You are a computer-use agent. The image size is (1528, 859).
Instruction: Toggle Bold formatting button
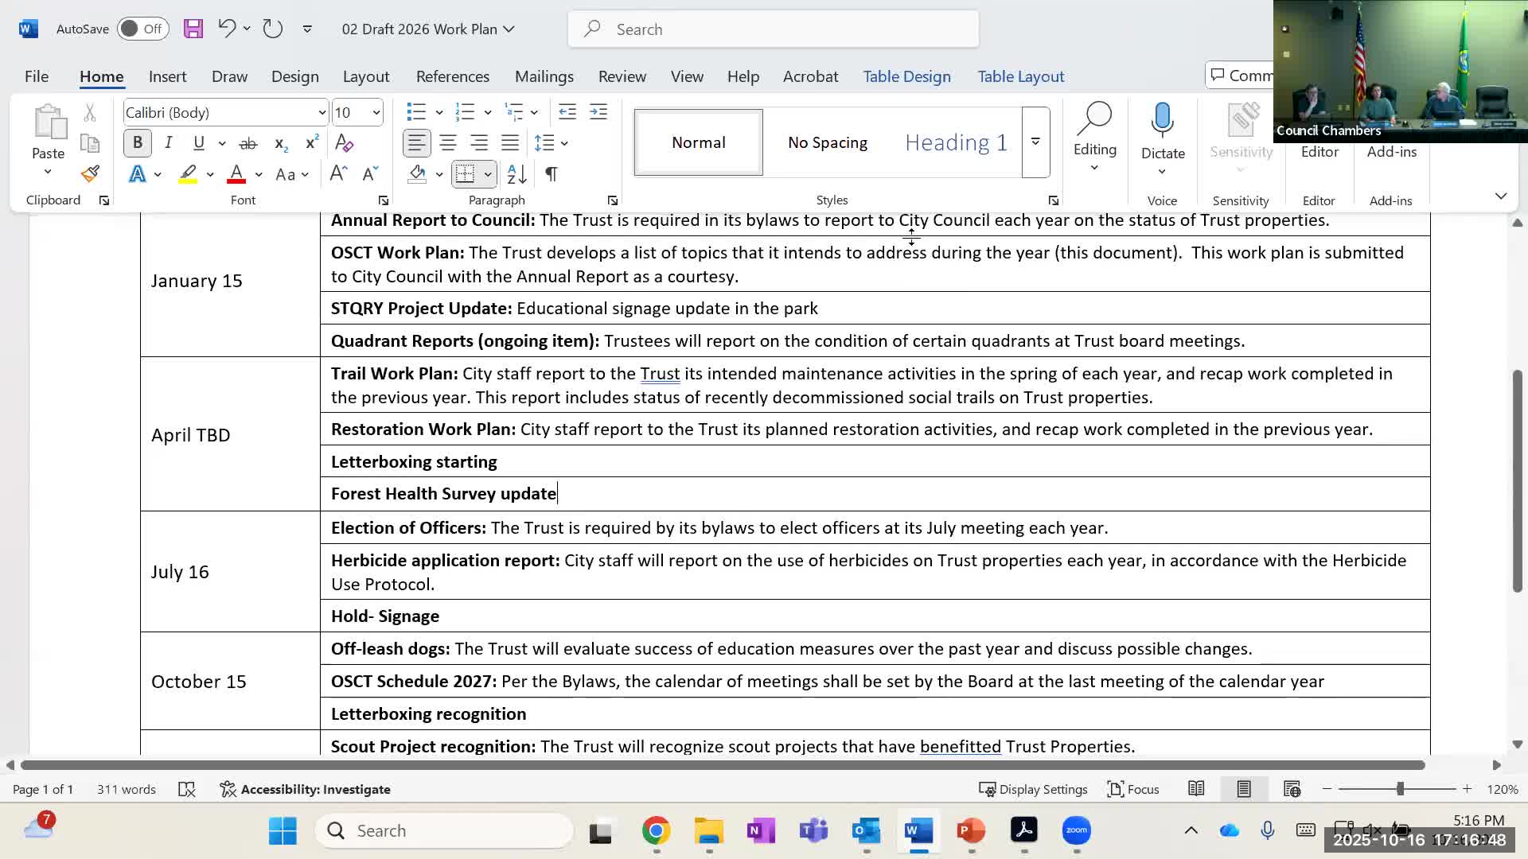click(138, 143)
